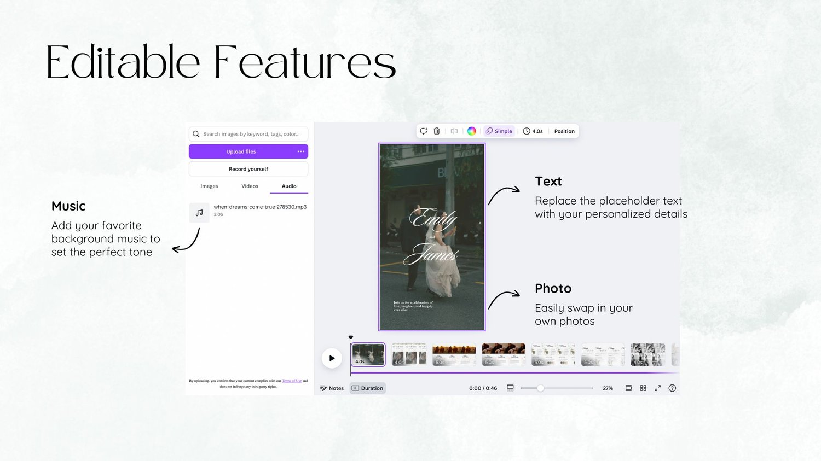Click the zoom slider handle

540,388
